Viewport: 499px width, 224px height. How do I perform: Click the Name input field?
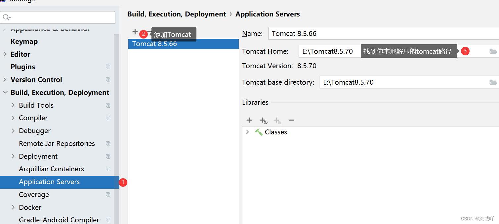[x=384, y=34]
